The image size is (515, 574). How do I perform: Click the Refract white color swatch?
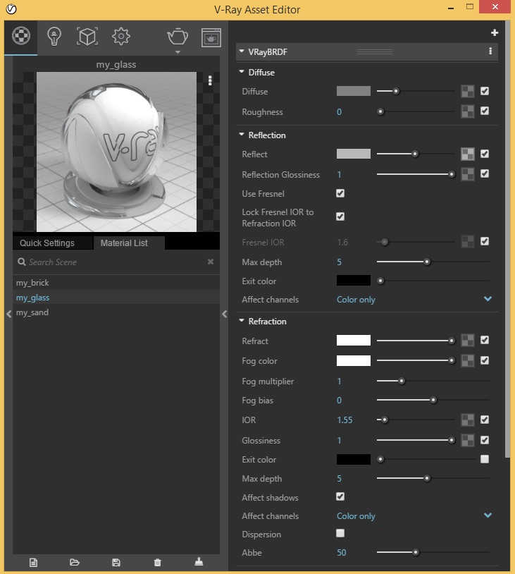point(354,340)
